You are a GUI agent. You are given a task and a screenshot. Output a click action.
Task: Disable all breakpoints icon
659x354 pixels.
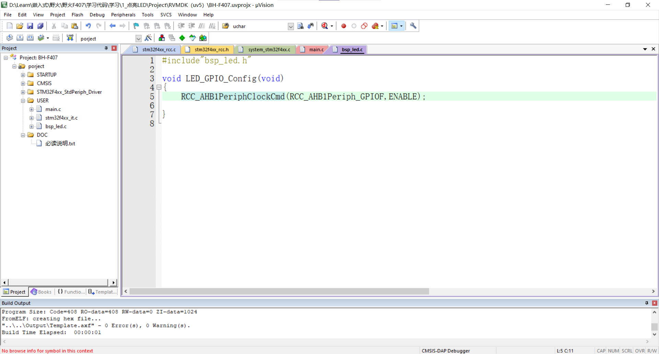coord(364,26)
